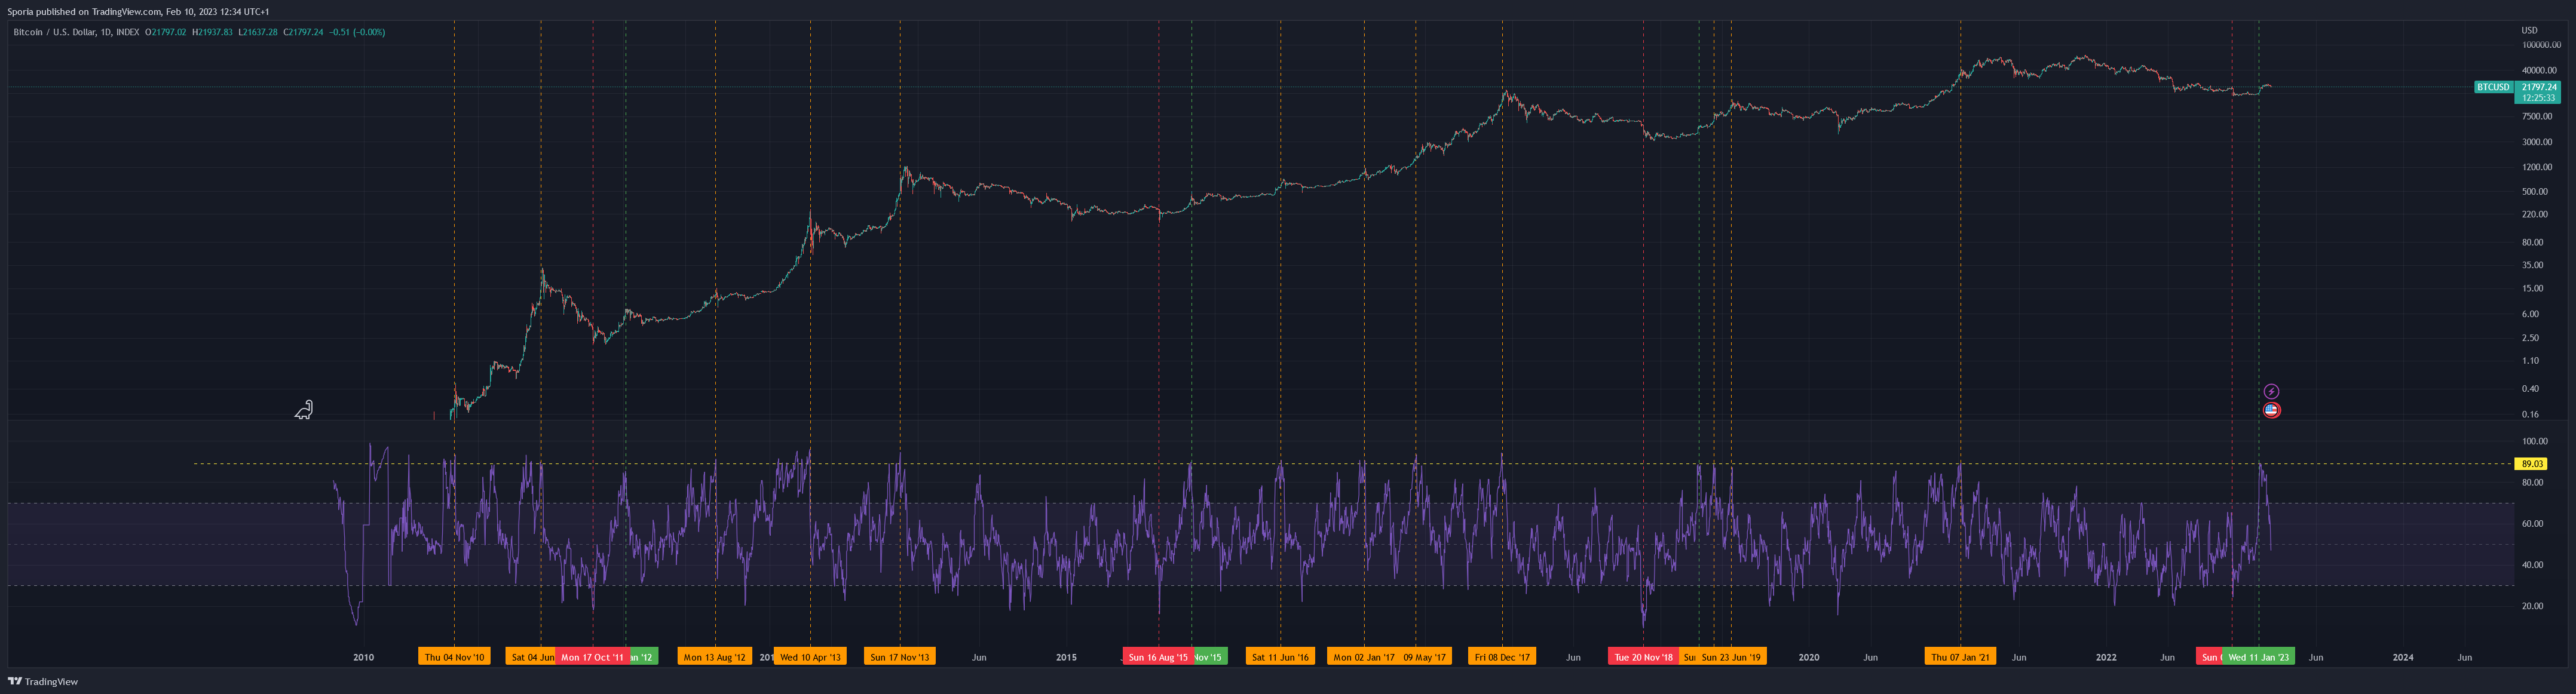Select the Sun 16 Aug '15 red date marker
This screenshot has height=694, width=2576.
pyautogui.click(x=1158, y=657)
